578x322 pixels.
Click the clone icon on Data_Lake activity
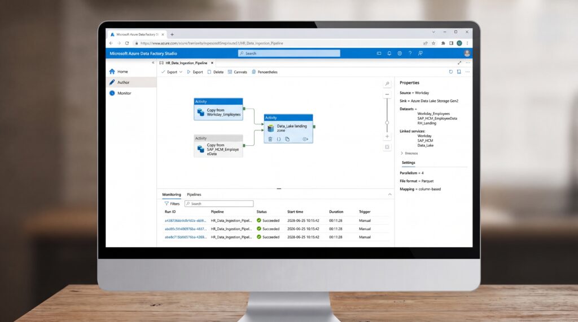[x=287, y=139]
